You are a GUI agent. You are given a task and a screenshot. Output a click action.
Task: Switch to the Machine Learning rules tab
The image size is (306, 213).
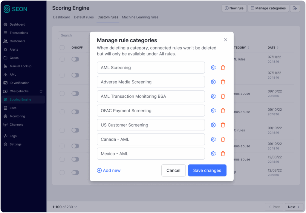140,17
